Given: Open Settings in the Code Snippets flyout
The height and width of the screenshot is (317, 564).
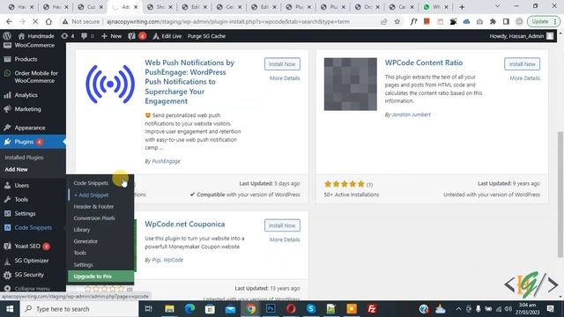Looking at the screenshot, I should 83,264.
